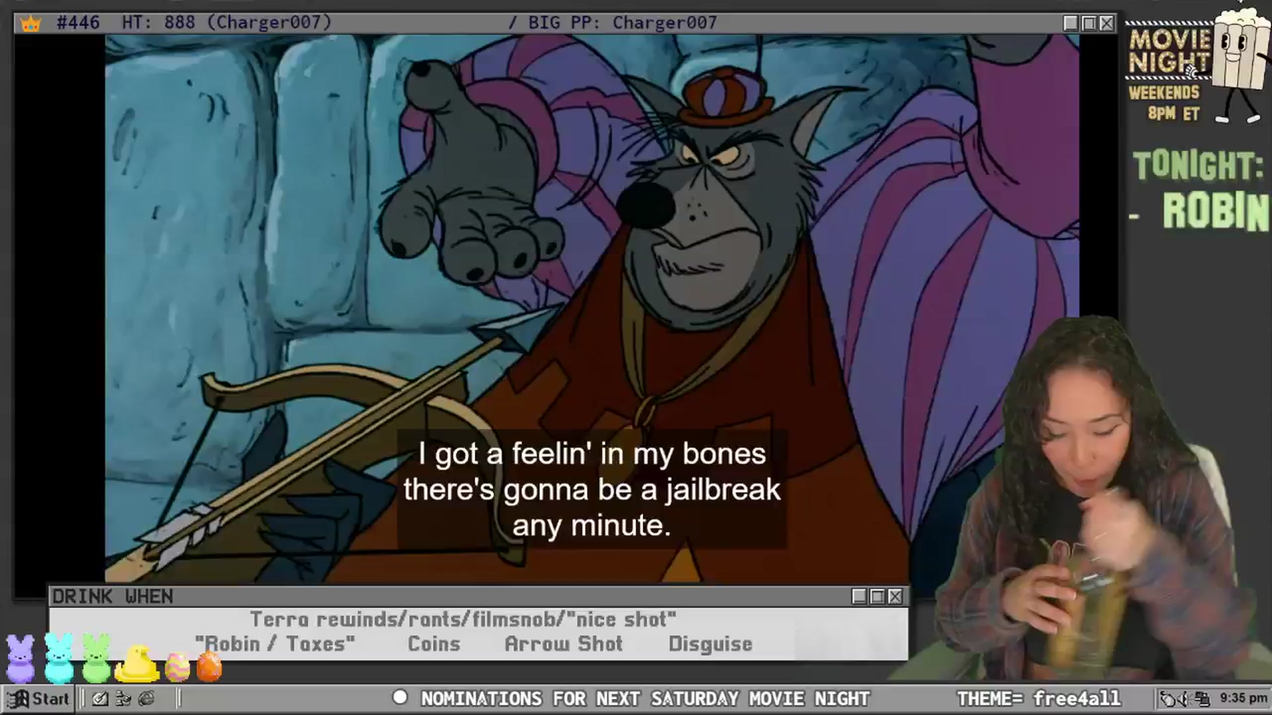Click the "Arrow Shot" drink rule

[x=564, y=643]
